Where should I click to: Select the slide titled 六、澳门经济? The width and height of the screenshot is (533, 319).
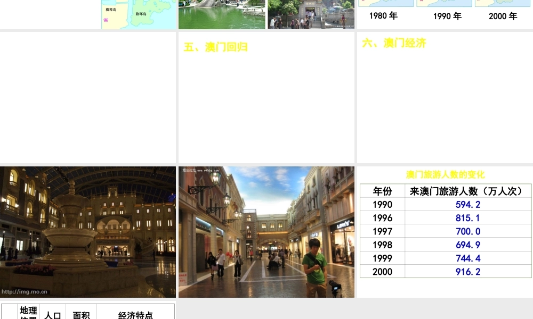coord(445,98)
